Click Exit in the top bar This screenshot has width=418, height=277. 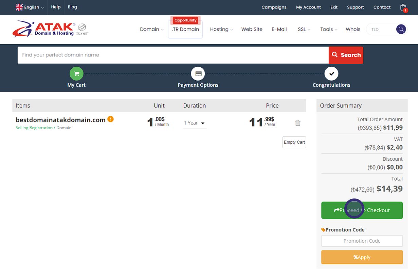(334, 7)
